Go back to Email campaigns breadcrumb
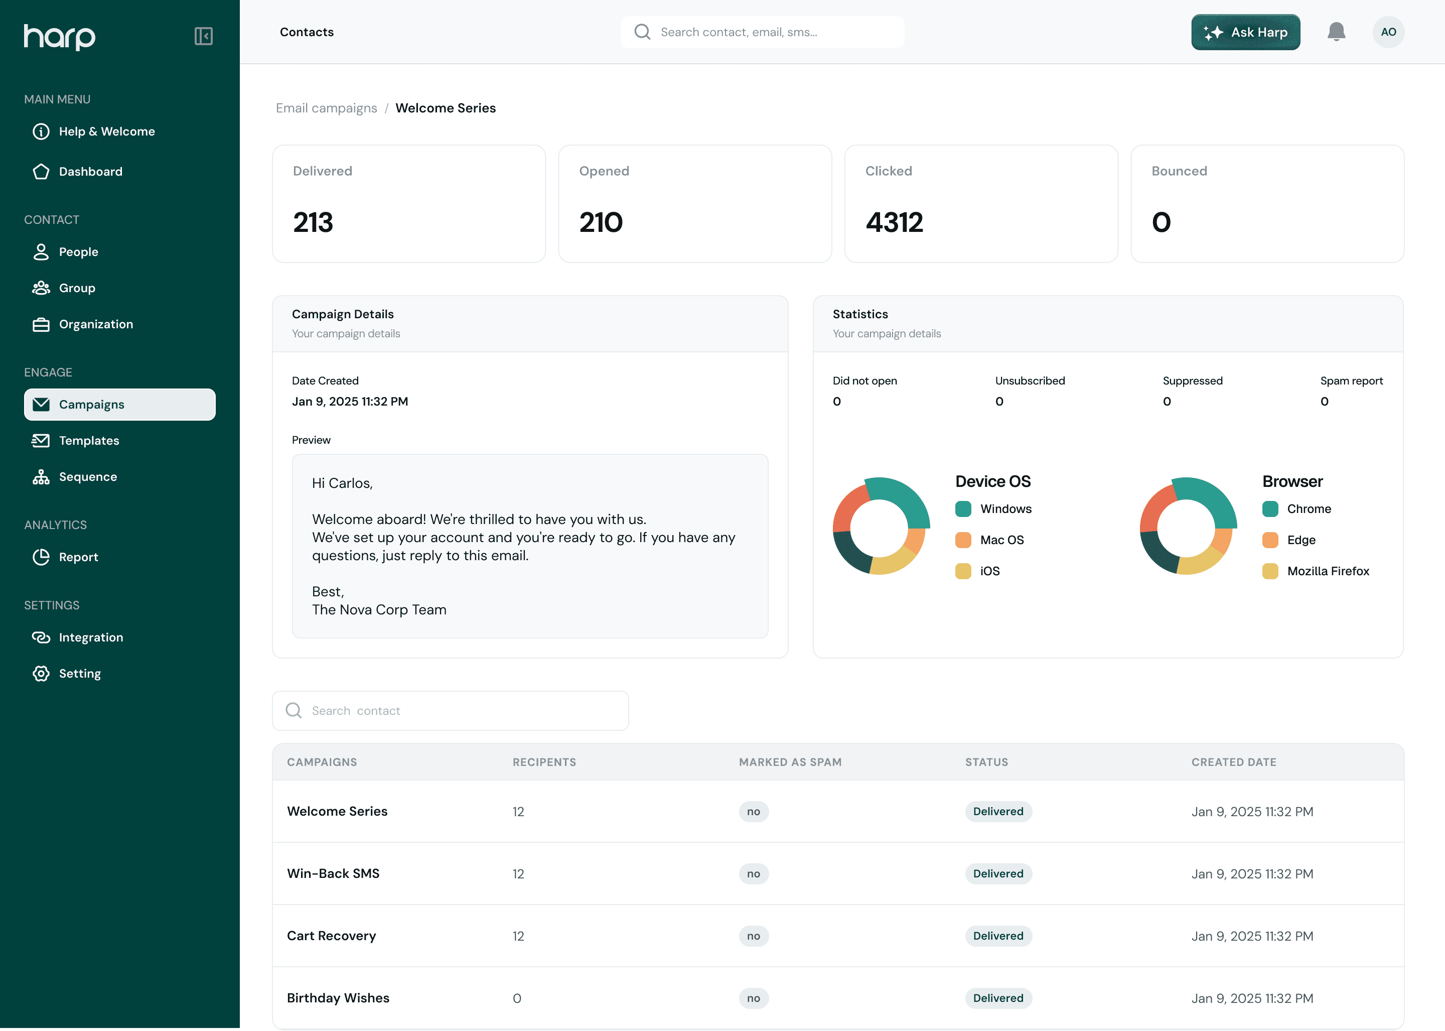Image resolution: width=1445 pixels, height=1031 pixels. coord(326,108)
